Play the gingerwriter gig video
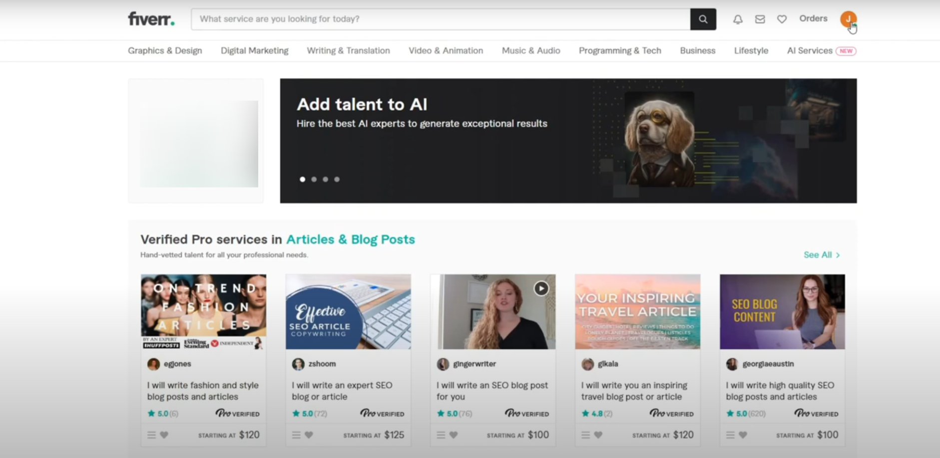The width and height of the screenshot is (940, 458). 541,288
